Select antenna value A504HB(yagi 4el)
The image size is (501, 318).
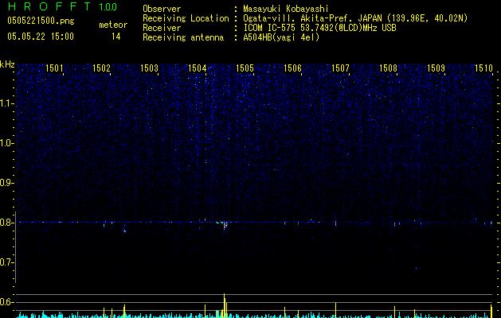pyautogui.click(x=281, y=37)
